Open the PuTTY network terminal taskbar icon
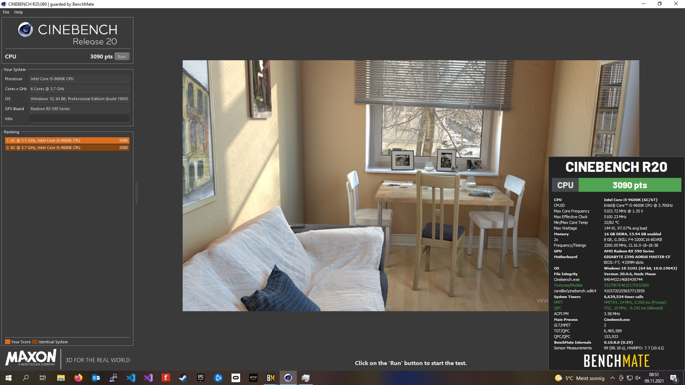 (113, 378)
